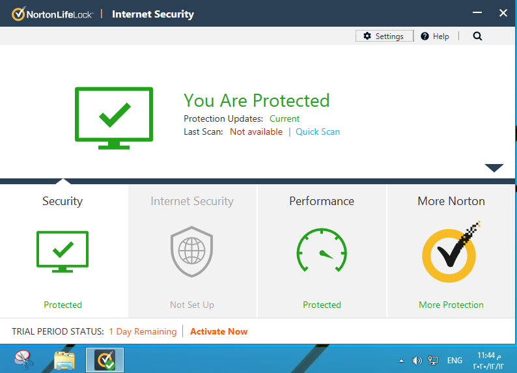The width and height of the screenshot is (517, 373).
Task: Click the NortonLifeLock logo in title bar
Action: tap(53, 14)
